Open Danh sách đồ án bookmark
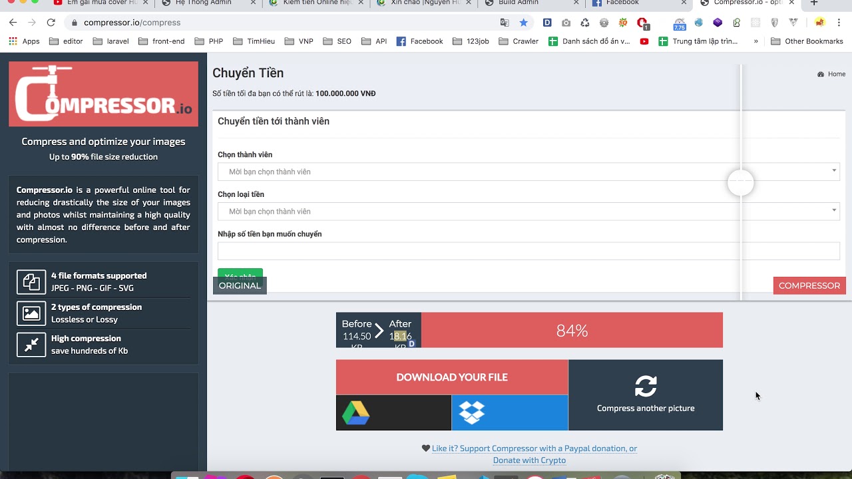 [589, 41]
